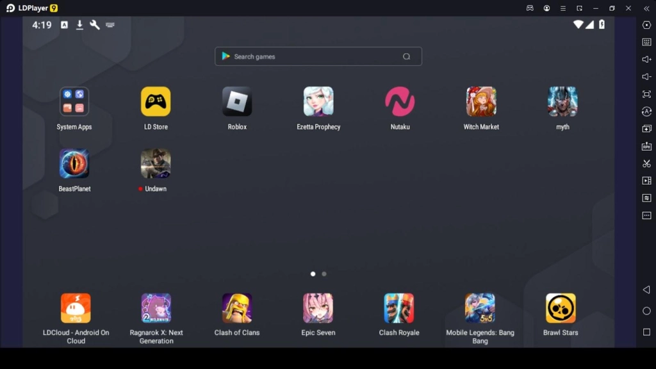Click the boxed A icon in the status bar
656x369 pixels.
[x=65, y=25]
